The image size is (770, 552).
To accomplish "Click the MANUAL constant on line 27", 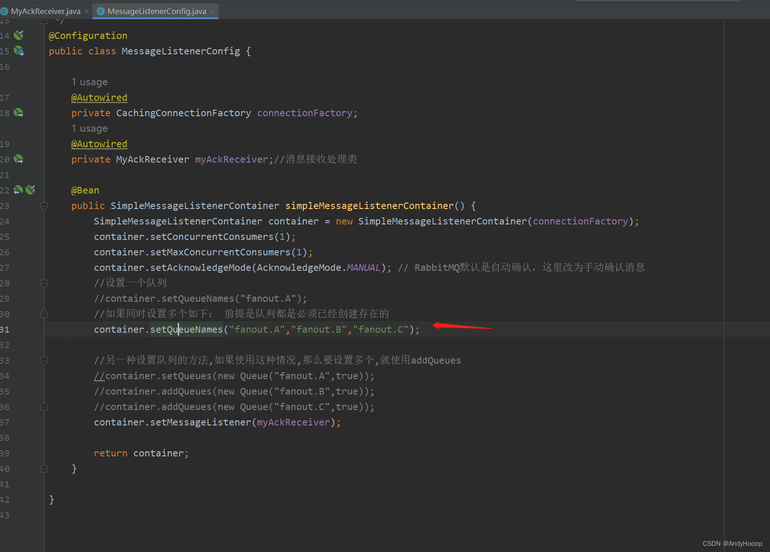I will pos(363,268).
